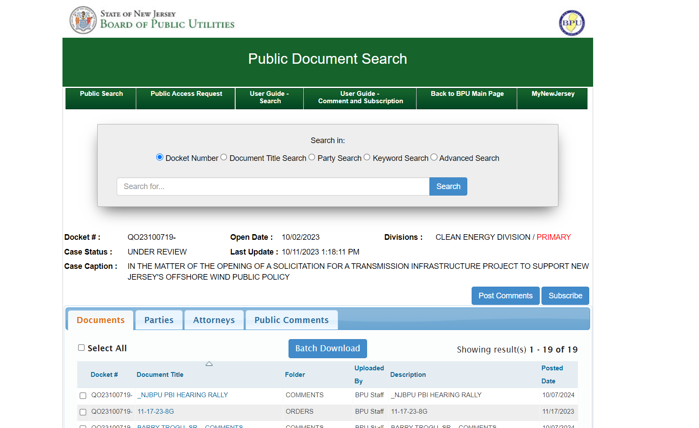Click the sort arrow above Document Title
The image size is (699, 428).
click(209, 364)
